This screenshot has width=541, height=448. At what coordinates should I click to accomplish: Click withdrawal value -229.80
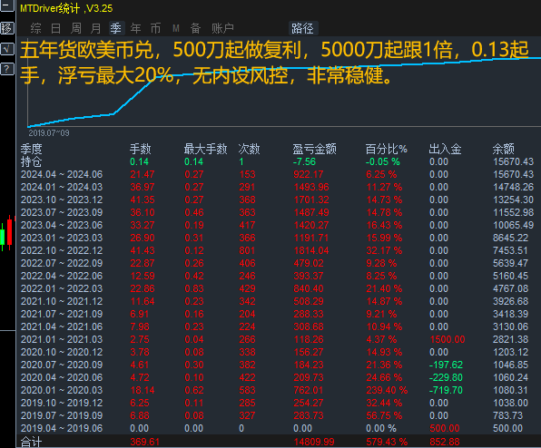[446, 377]
